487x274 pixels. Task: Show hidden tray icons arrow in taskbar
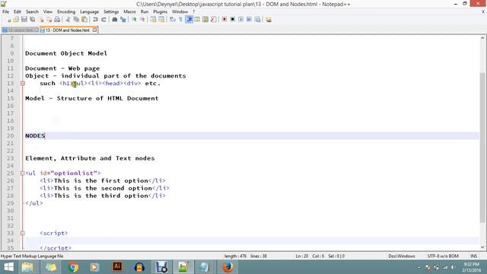coord(419,267)
